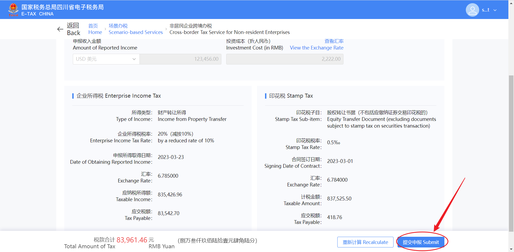514x252 pixels.
Task: Click the scrollbar up arrow
Action: (x=511, y=2)
